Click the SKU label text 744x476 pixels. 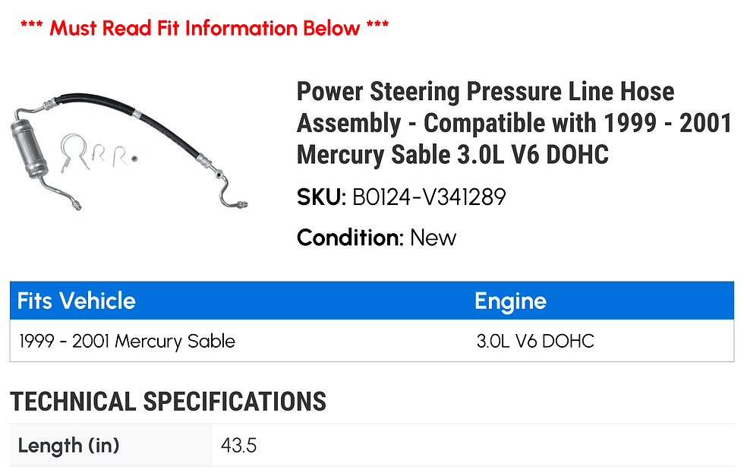click(x=321, y=197)
